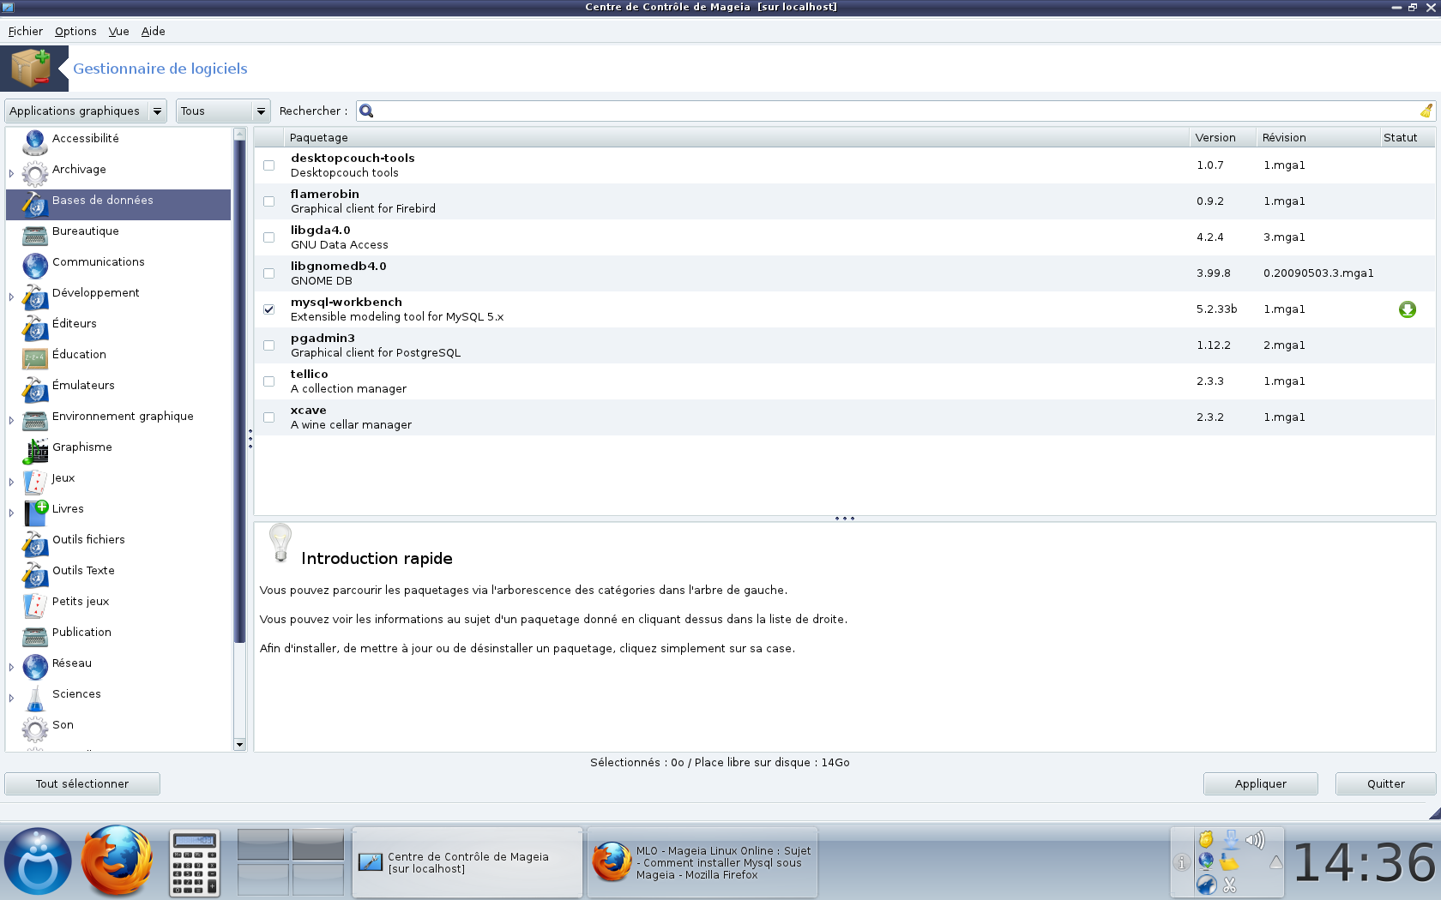This screenshot has width=1441, height=900.
Task: Click the green install status icon for mysql-workbench
Action: [1407, 309]
